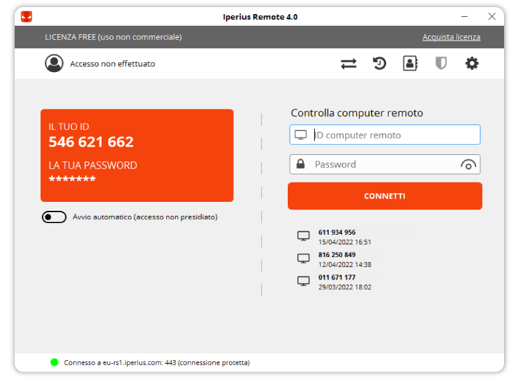Click the user profile avatar icon
This screenshot has width=515, height=378.
(54, 64)
